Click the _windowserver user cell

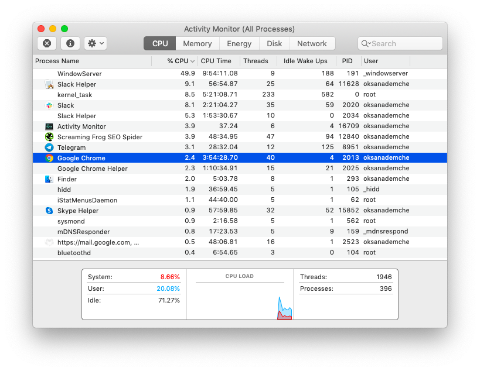pos(386,73)
